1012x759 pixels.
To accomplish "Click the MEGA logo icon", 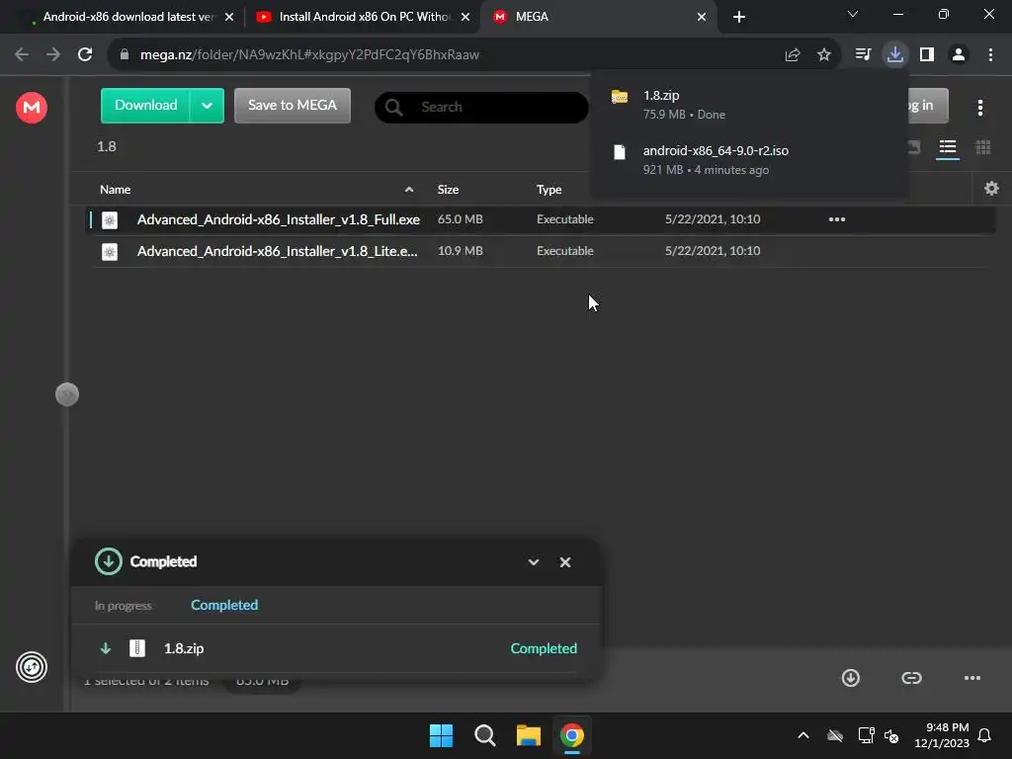I will pos(32,107).
